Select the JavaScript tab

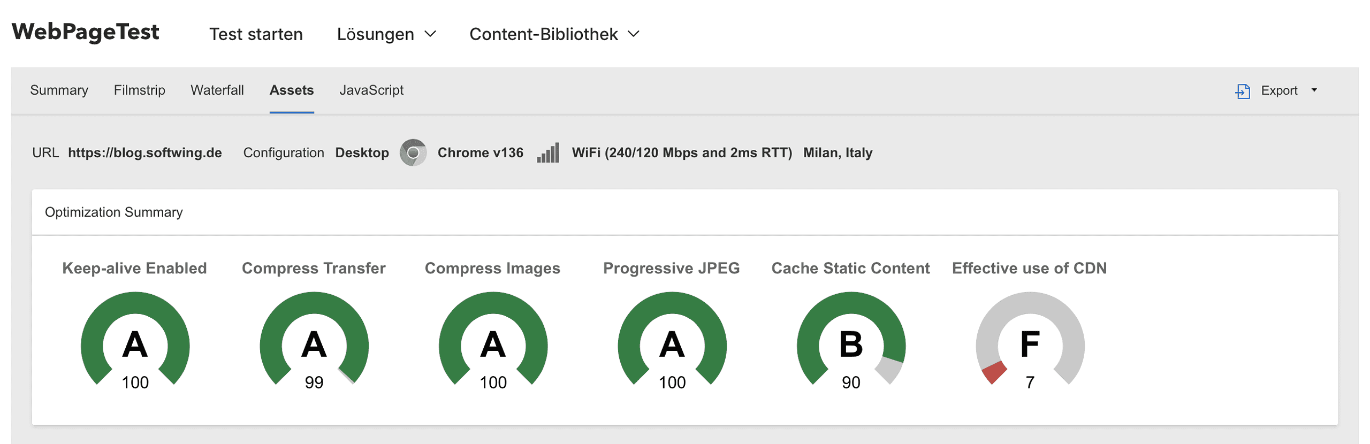click(x=372, y=90)
